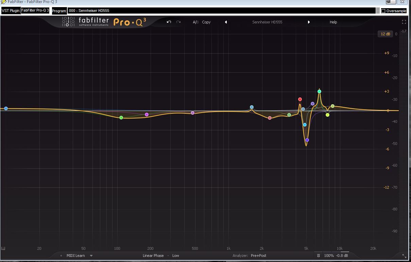Select the deep purple band at dip bottom

click(x=307, y=140)
